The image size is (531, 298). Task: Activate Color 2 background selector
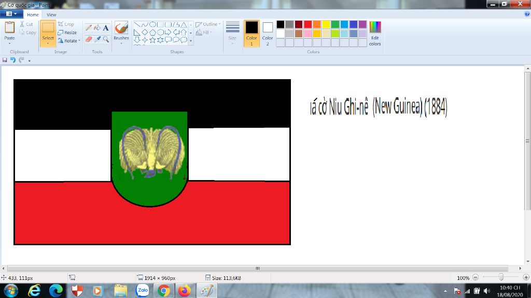coord(268,33)
